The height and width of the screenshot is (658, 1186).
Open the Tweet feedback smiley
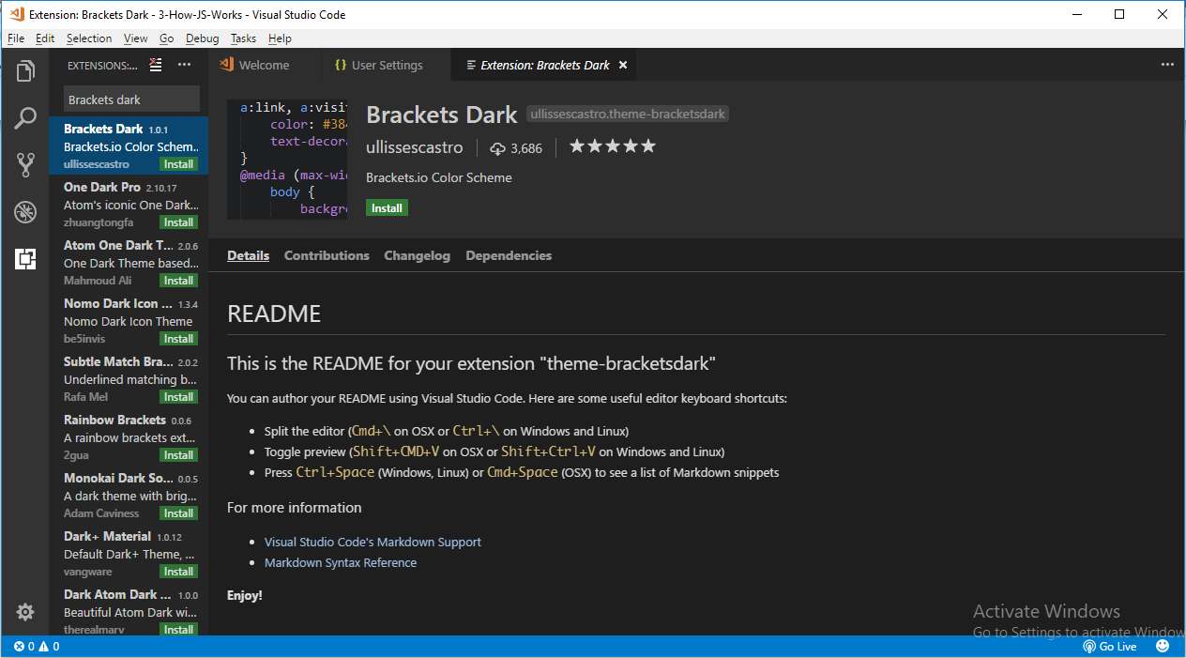click(1162, 646)
